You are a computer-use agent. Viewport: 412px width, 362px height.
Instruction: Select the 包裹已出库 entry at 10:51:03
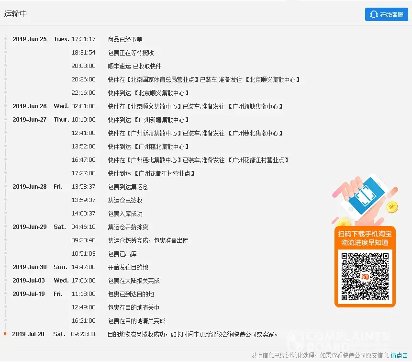pyautogui.click(x=122, y=254)
